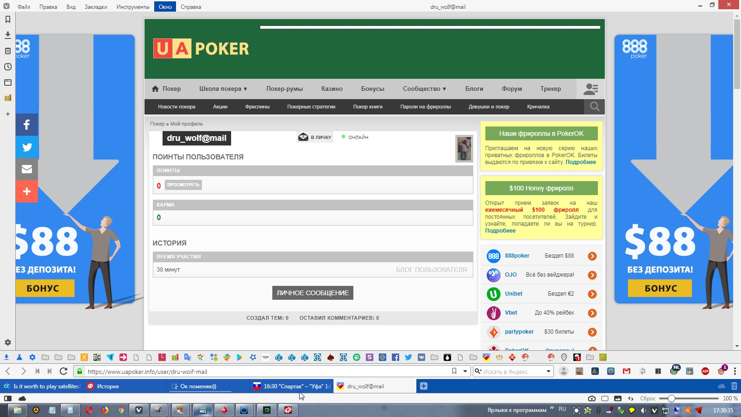This screenshot has width=741, height=417.
Task: Open Vivaldi main menu logo
Action: point(6,6)
